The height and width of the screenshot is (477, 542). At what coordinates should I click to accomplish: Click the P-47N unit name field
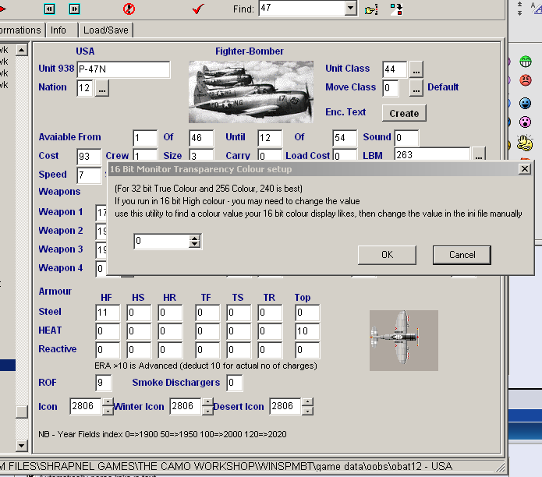(x=123, y=69)
